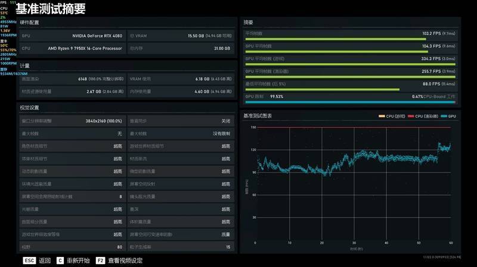
Task: Click the max frame value 没有限制
Action: click(221, 134)
